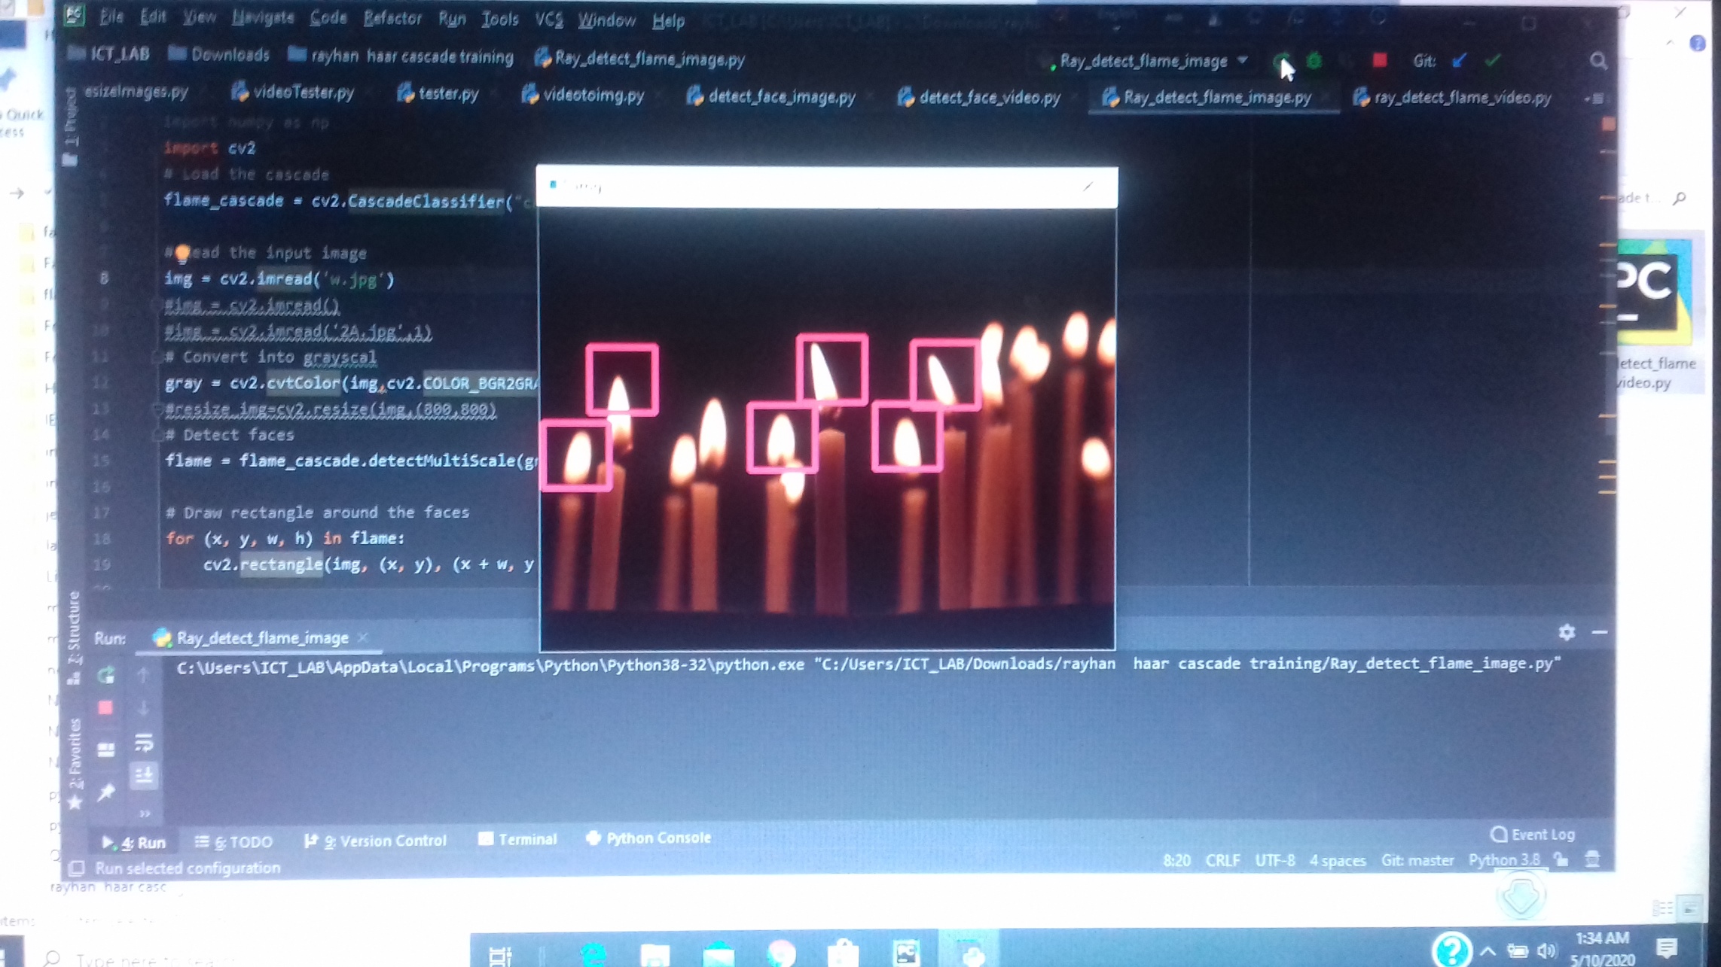Screen dimensions: 1721x967
Task: Click the Git update project arrow
Action: pos(1459,61)
